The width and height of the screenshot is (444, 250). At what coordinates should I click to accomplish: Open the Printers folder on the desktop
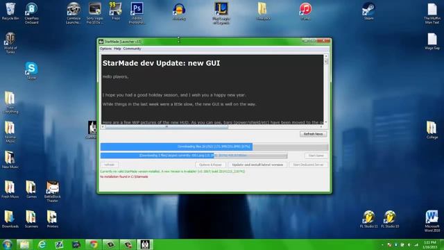53,219
